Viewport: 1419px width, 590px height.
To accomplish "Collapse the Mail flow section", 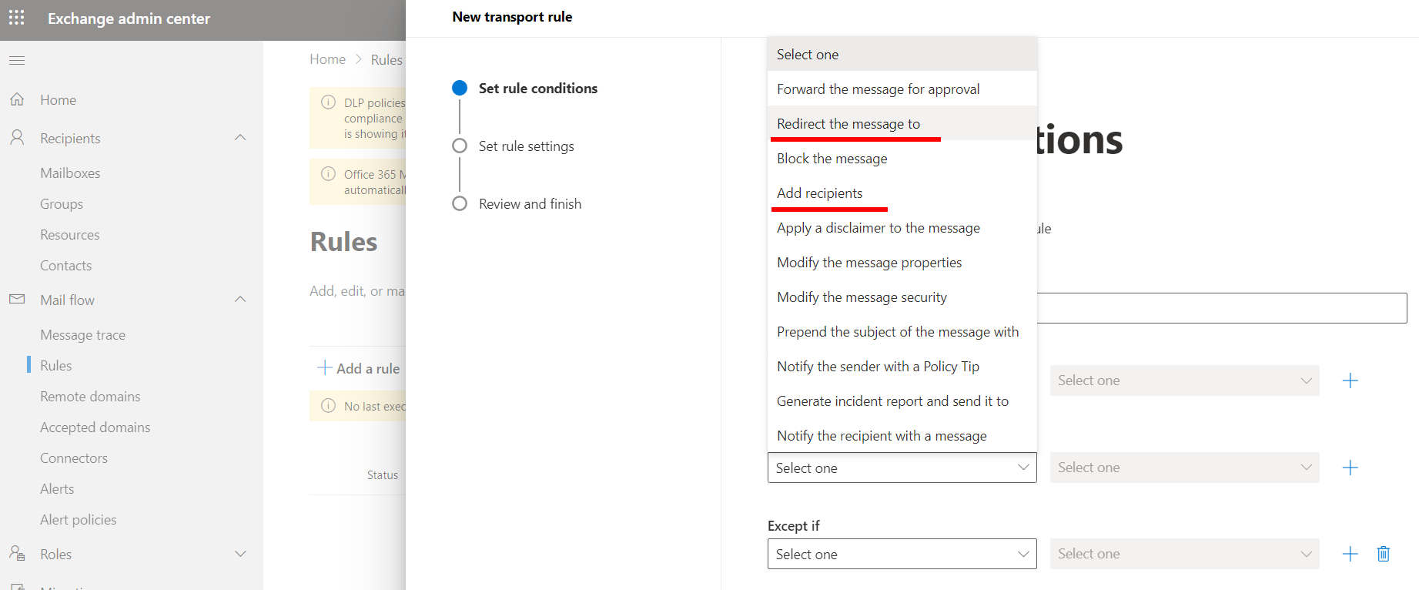I will 240,299.
